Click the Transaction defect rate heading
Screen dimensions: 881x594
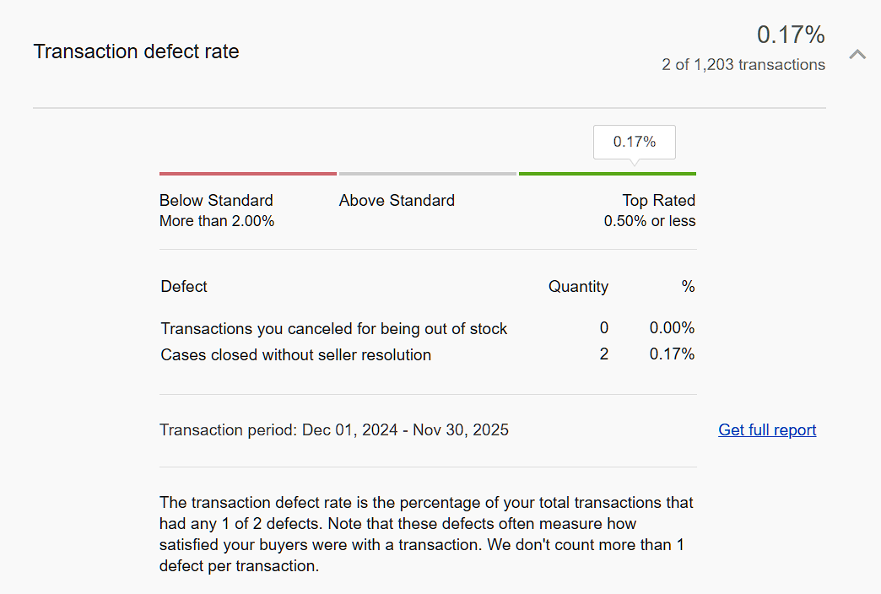[136, 51]
